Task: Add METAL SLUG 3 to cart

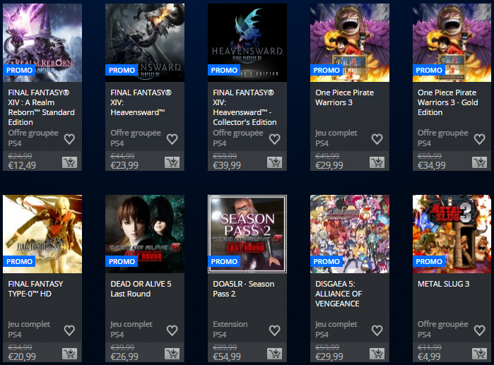Action: click(x=479, y=354)
